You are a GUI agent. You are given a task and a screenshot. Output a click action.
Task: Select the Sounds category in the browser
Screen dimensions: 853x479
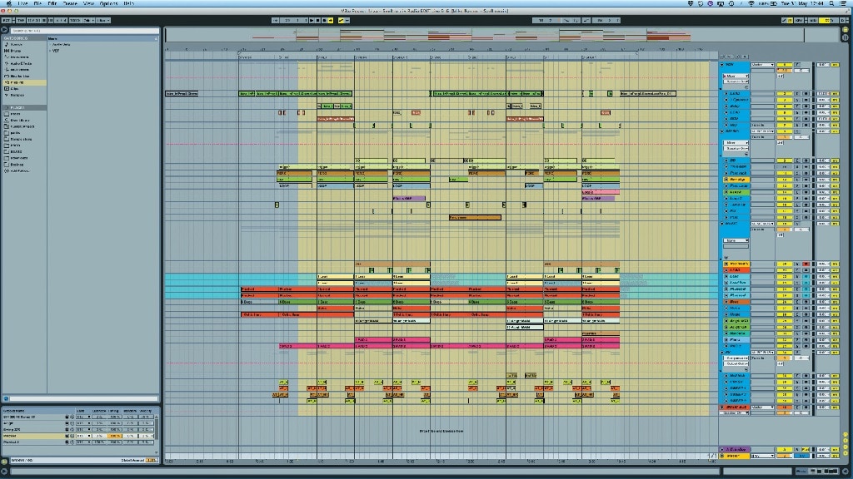click(x=17, y=45)
